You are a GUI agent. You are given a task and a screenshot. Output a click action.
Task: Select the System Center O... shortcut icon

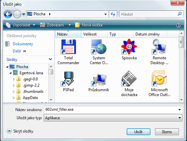tap(99, 47)
